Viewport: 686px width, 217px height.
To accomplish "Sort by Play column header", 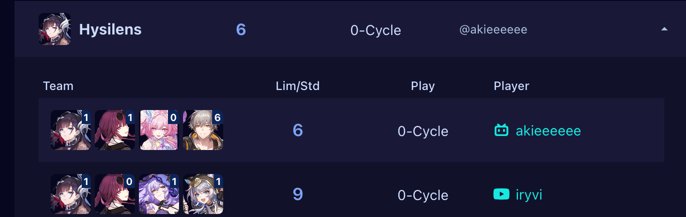I will tap(423, 86).
